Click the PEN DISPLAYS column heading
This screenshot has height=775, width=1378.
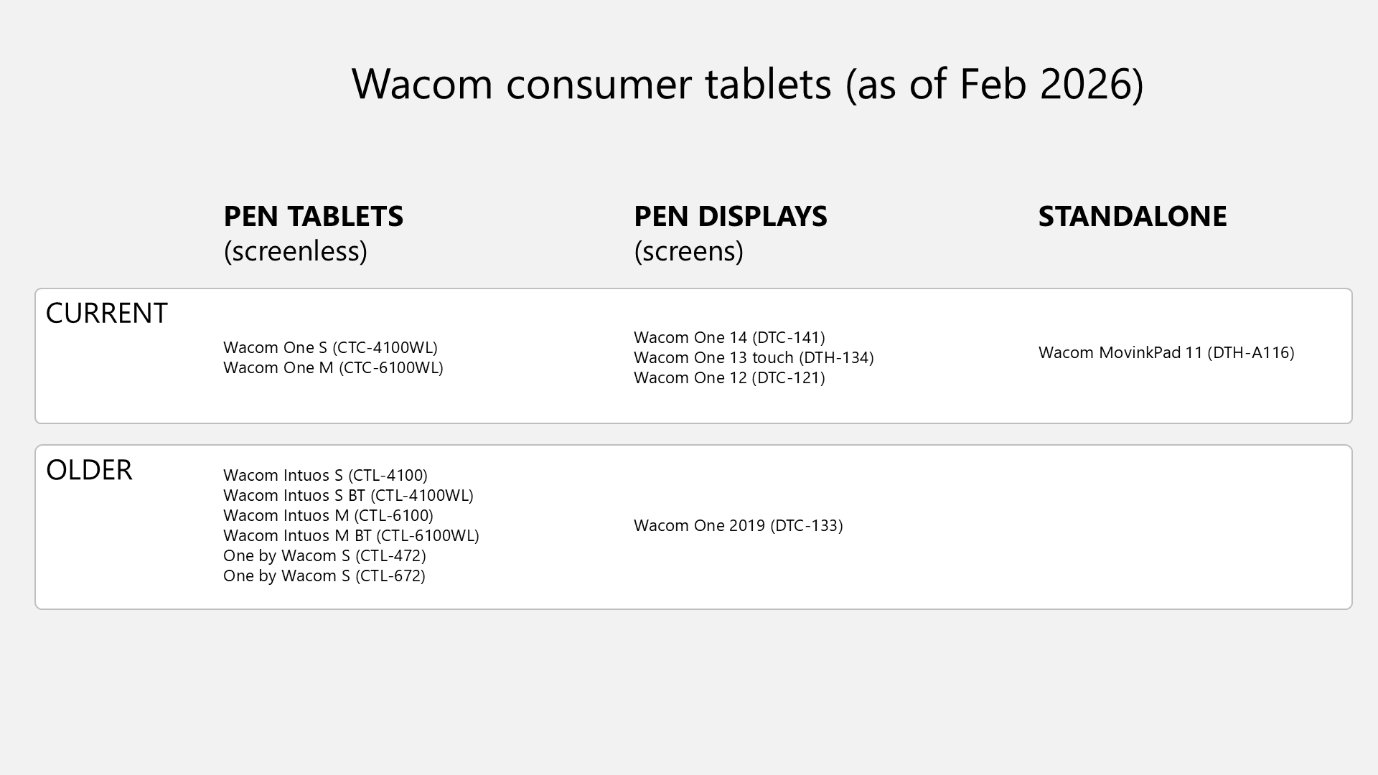click(730, 216)
